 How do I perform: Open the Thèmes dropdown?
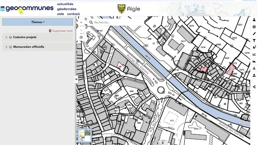38,22
